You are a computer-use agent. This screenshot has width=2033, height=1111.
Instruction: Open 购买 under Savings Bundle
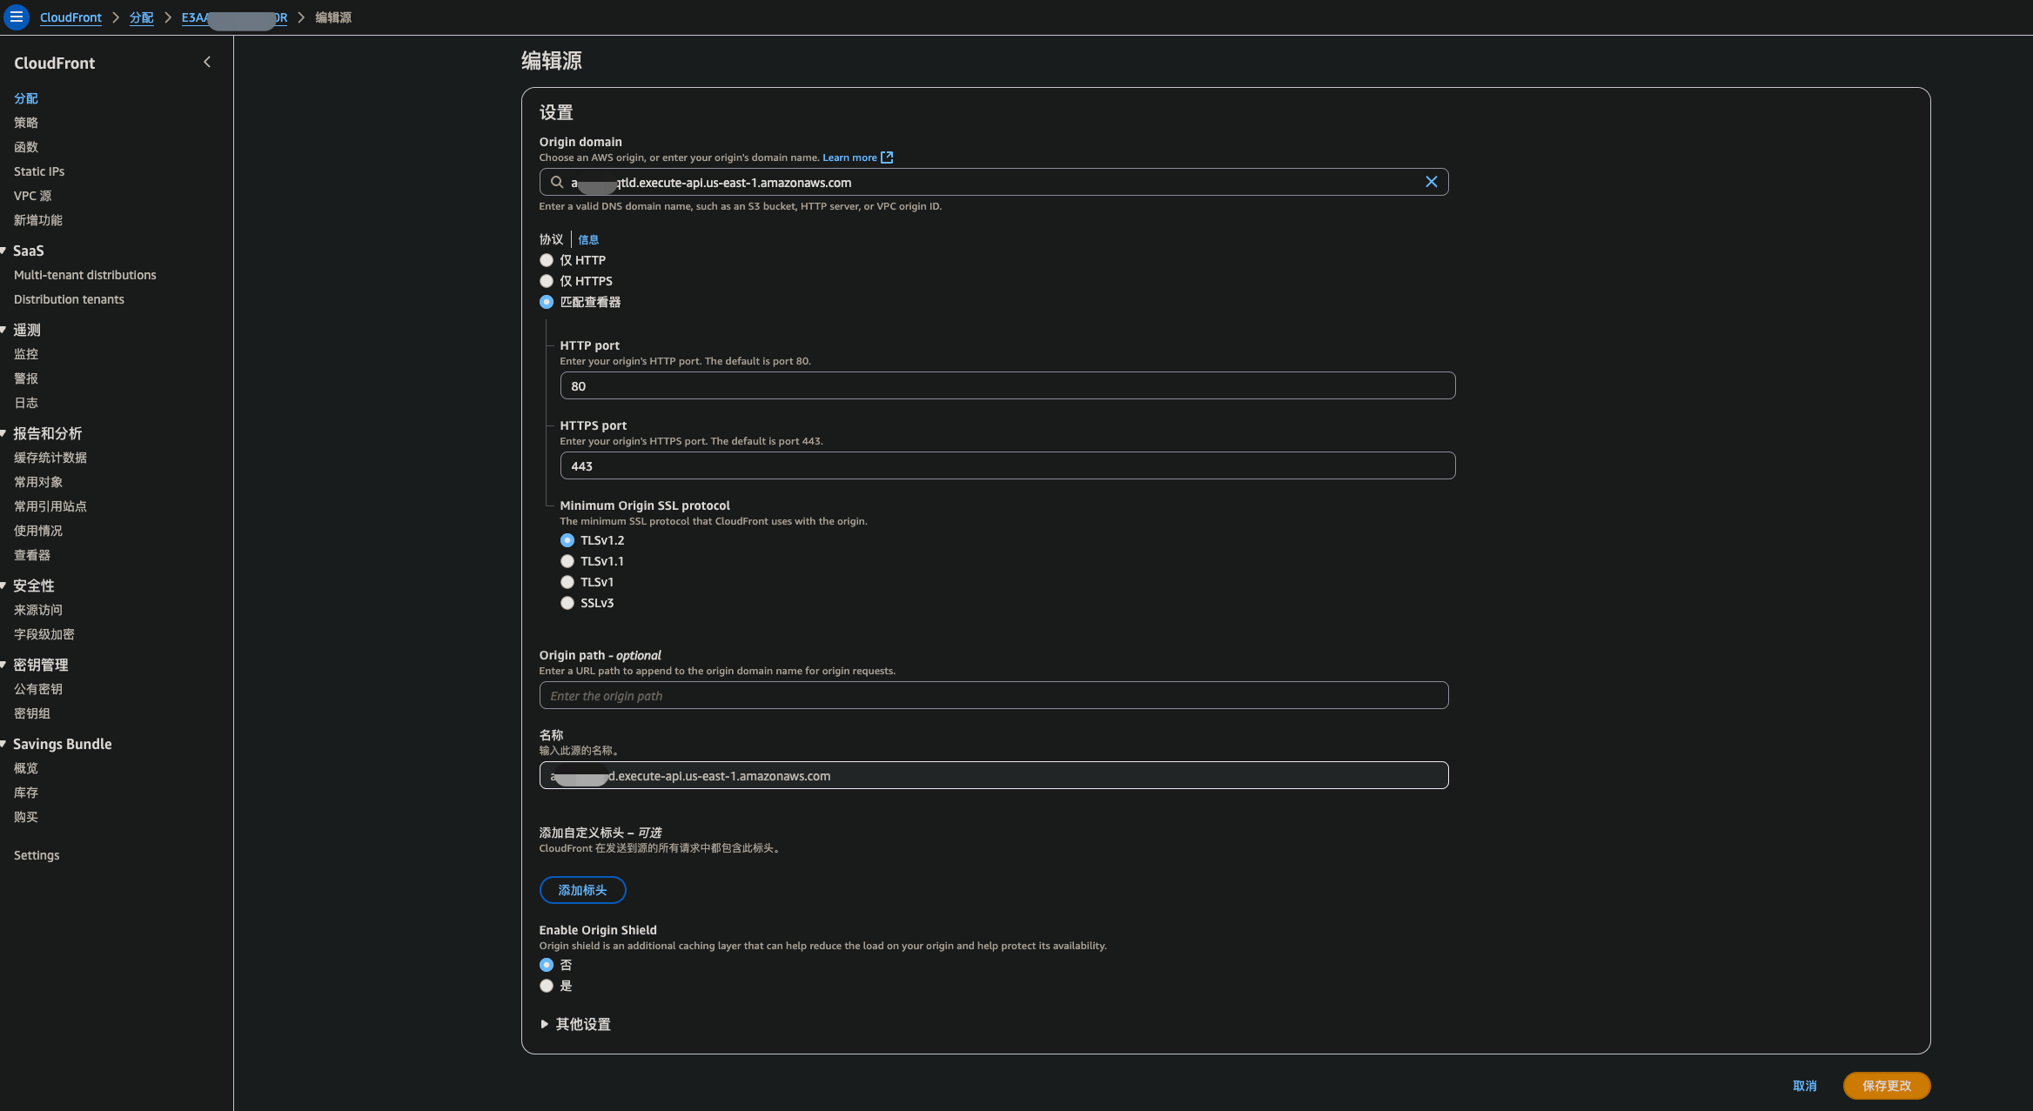tap(26, 817)
